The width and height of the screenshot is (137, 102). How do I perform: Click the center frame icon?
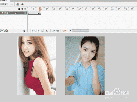(x=29, y=30)
